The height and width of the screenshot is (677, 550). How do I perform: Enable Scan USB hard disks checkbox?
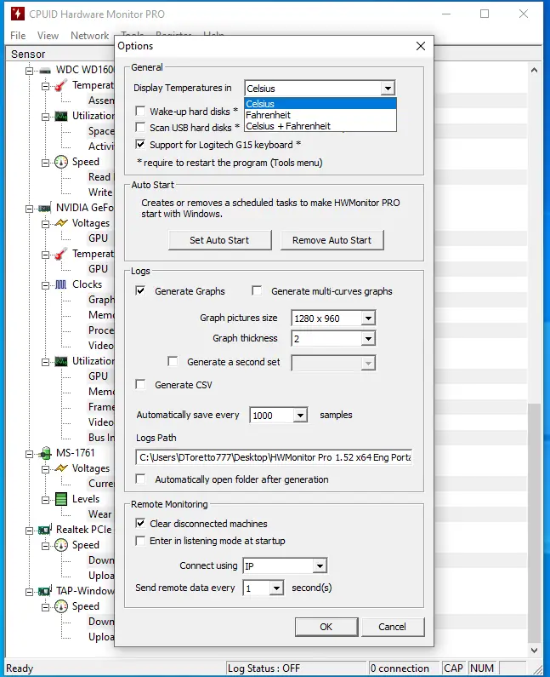pyautogui.click(x=140, y=128)
